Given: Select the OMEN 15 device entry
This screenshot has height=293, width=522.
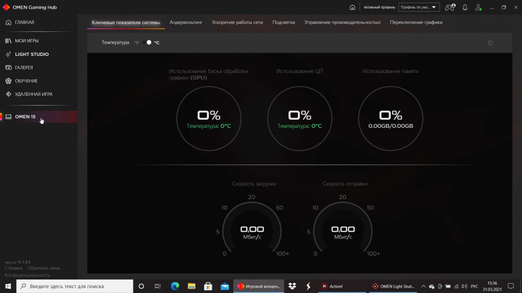Looking at the screenshot, I should [x=39, y=117].
